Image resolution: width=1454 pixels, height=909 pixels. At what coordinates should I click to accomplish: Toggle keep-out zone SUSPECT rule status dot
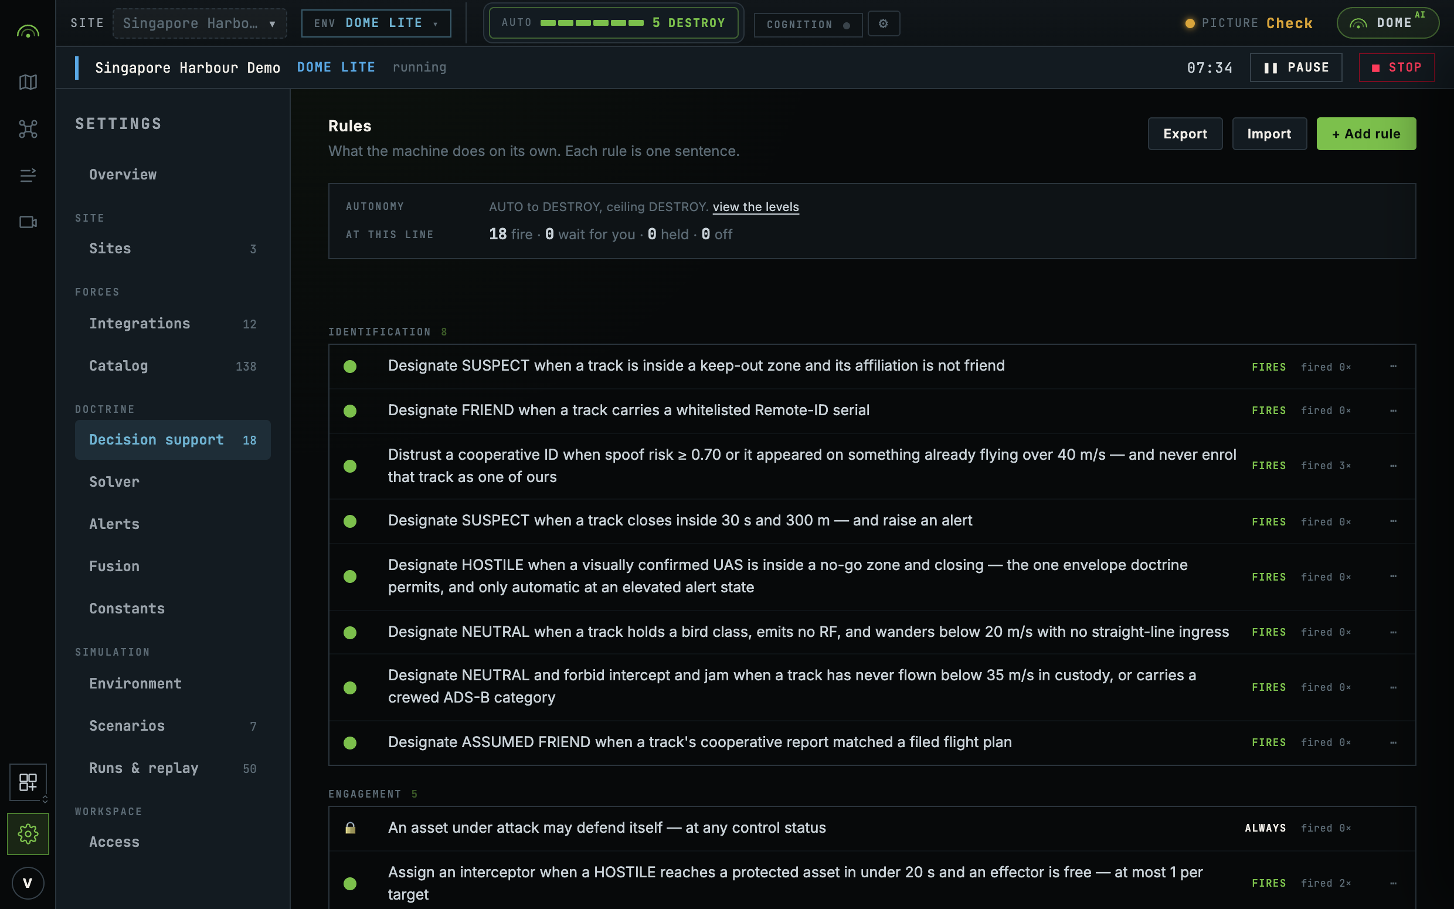coord(350,366)
